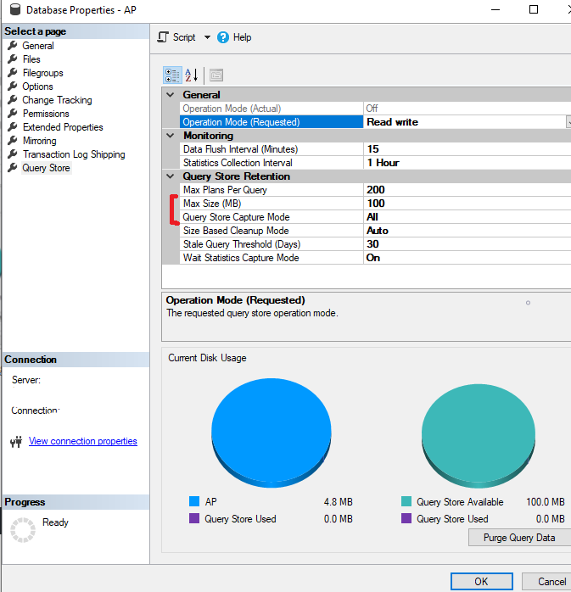The width and height of the screenshot is (571, 592).
Task: Open the General page
Action: (38, 46)
